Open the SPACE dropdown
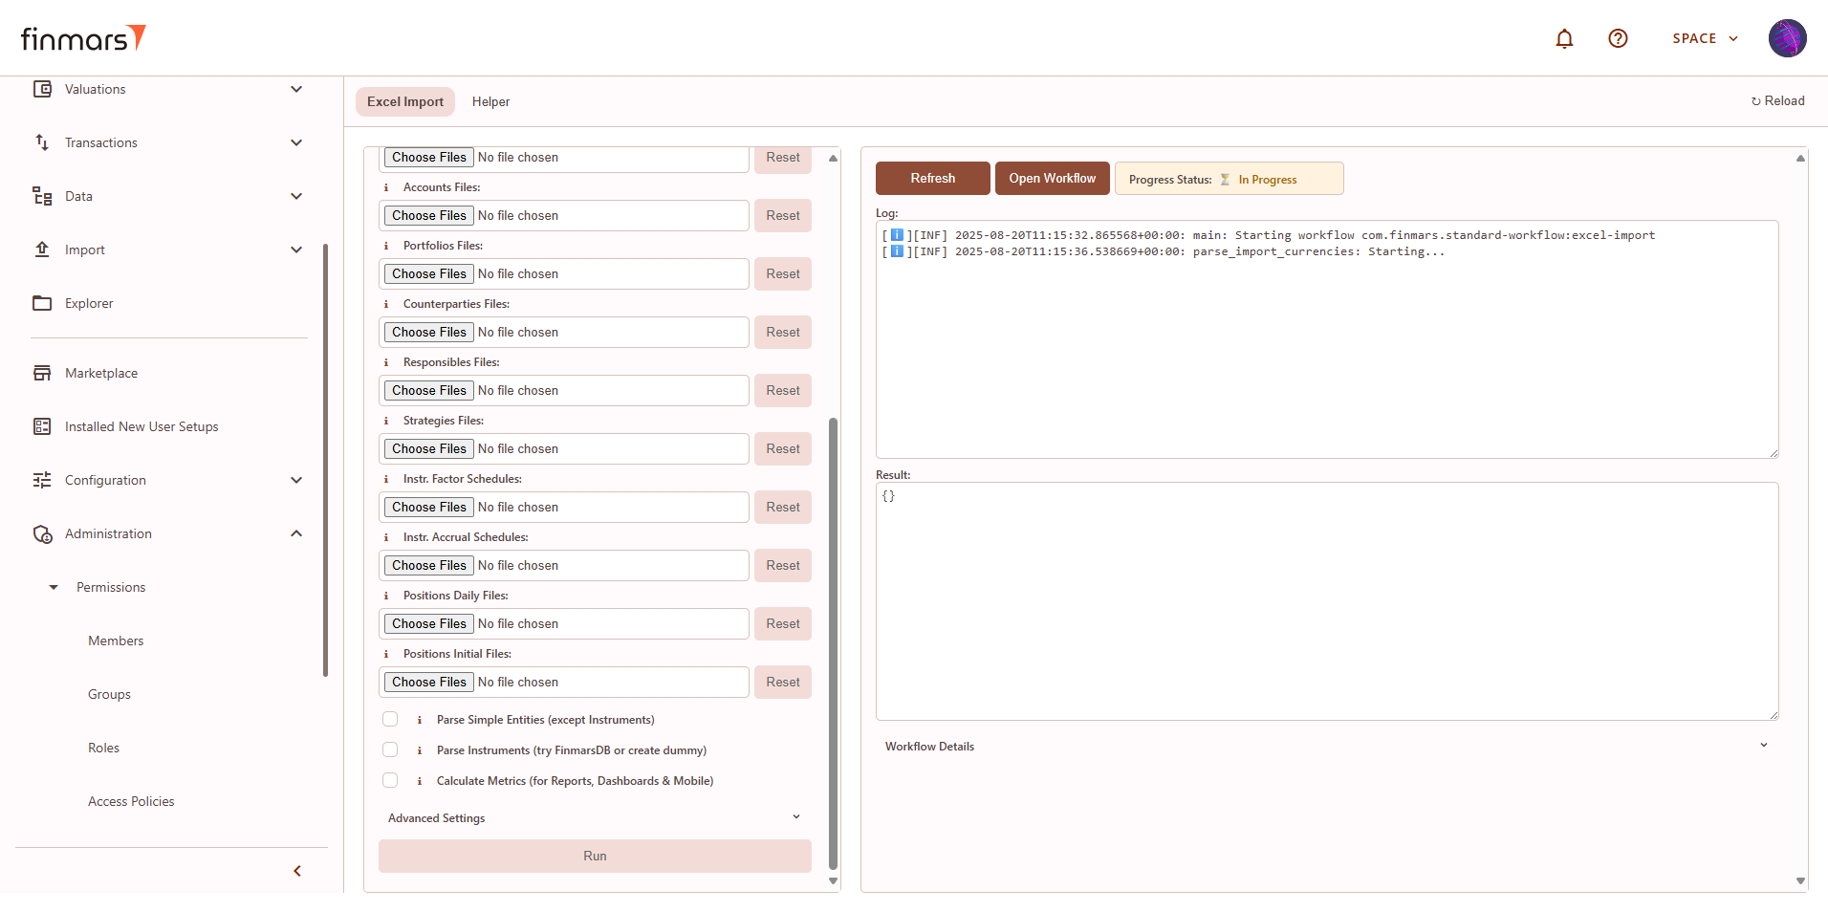The width and height of the screenshot is (1828, 912). click(x=1706, y=38)
